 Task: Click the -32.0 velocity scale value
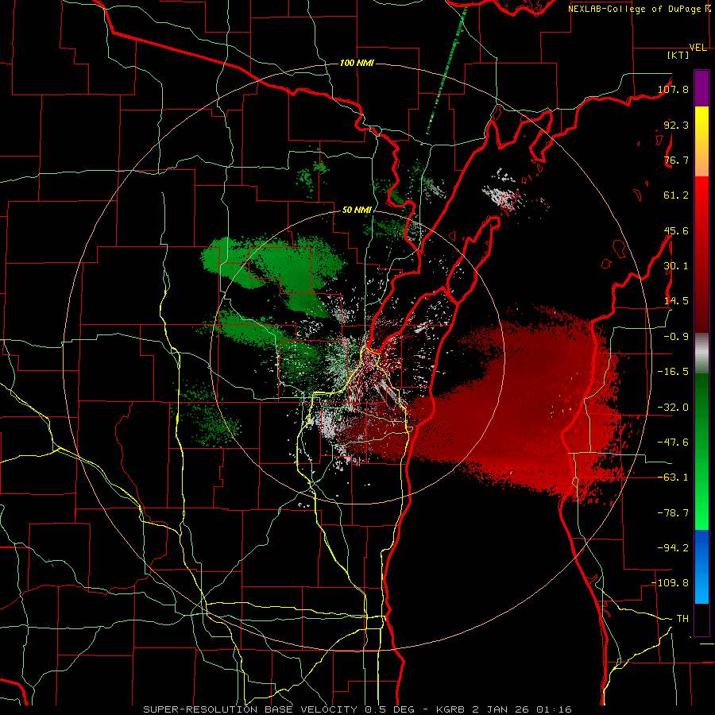pyautogui.click(x=673, y=408)
